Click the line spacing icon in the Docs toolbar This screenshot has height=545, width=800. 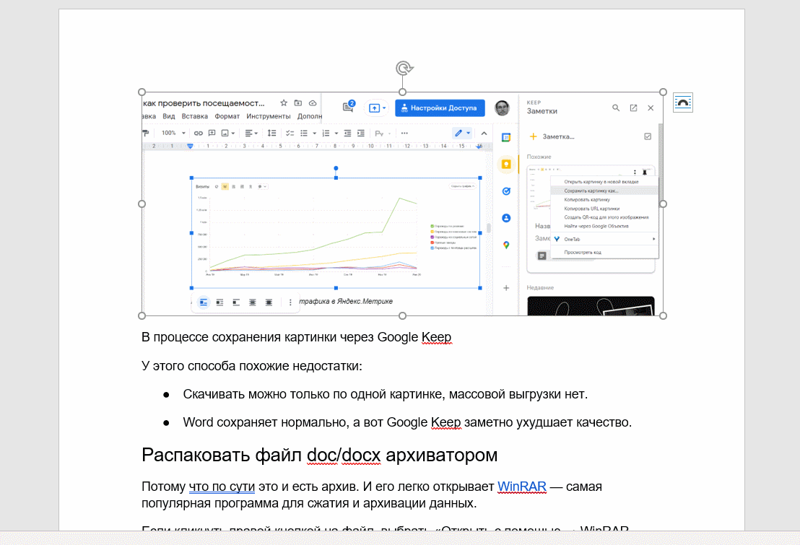(x=272, y=134)
